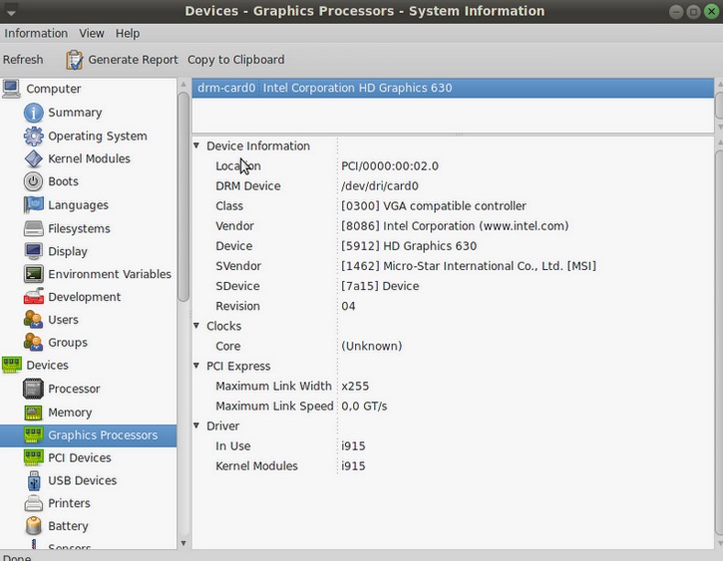Viewport: 723px width, 561px height.
Task: Open Environment Variables terminal icon
Action: [x=34, y=274]
